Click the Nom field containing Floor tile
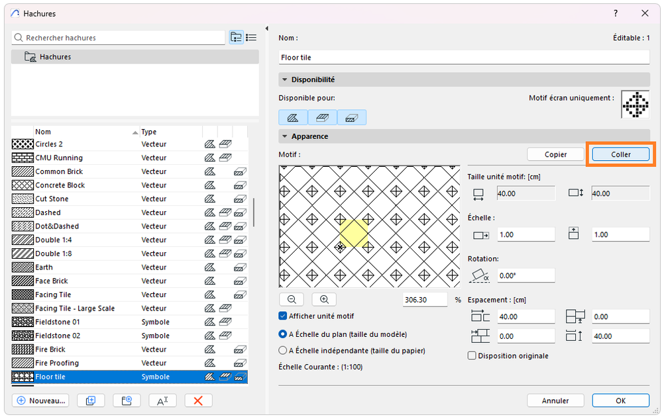 point(464,58)
